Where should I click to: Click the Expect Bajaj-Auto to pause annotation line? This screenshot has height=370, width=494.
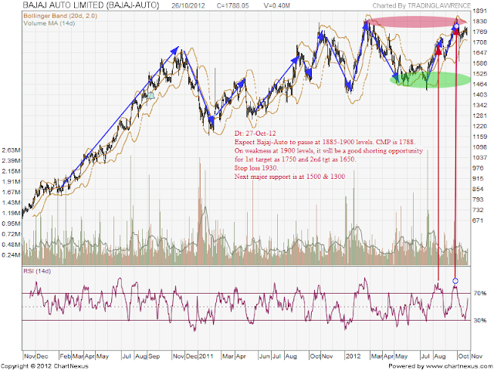tap(325, 142)
